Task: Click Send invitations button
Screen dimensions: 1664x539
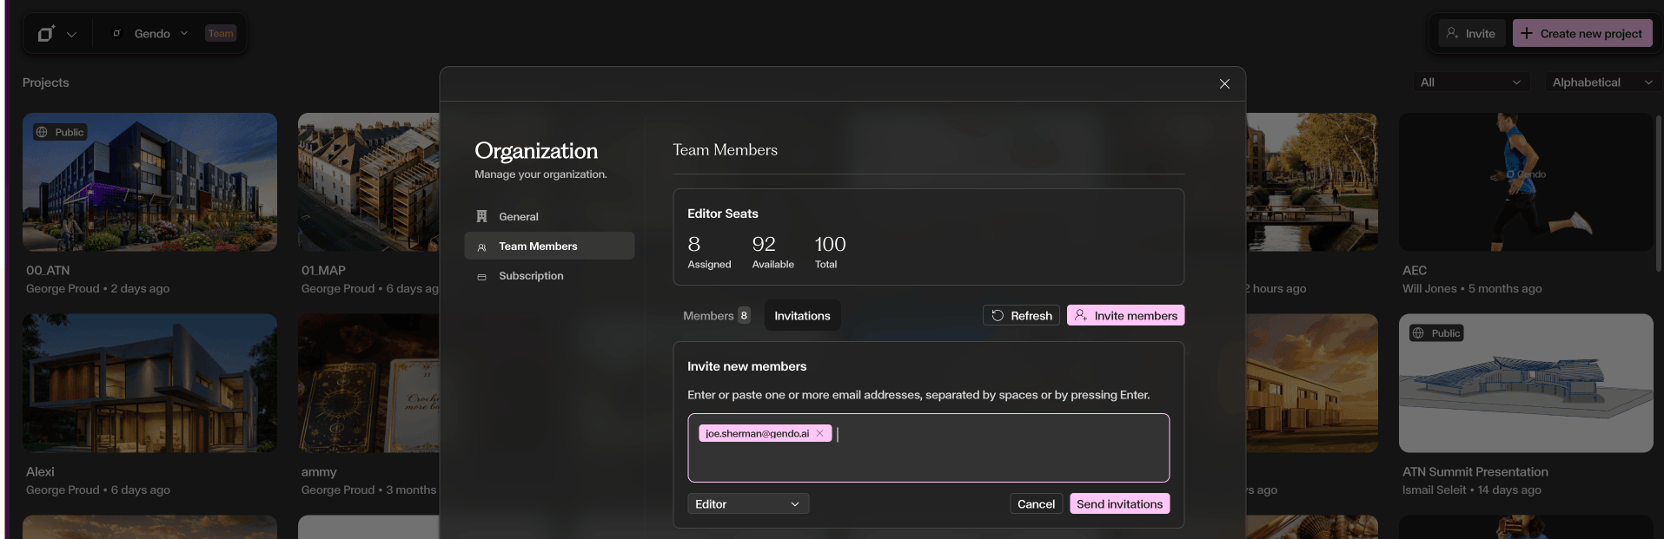Action: click(x=1119, y=504)
